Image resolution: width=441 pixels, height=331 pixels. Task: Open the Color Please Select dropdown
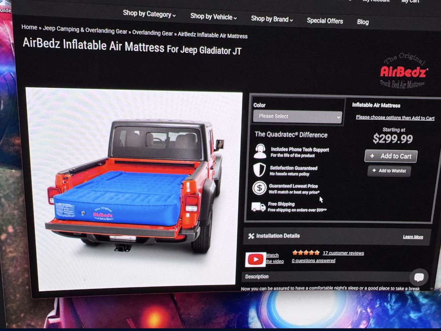click(x=297, y=116)
